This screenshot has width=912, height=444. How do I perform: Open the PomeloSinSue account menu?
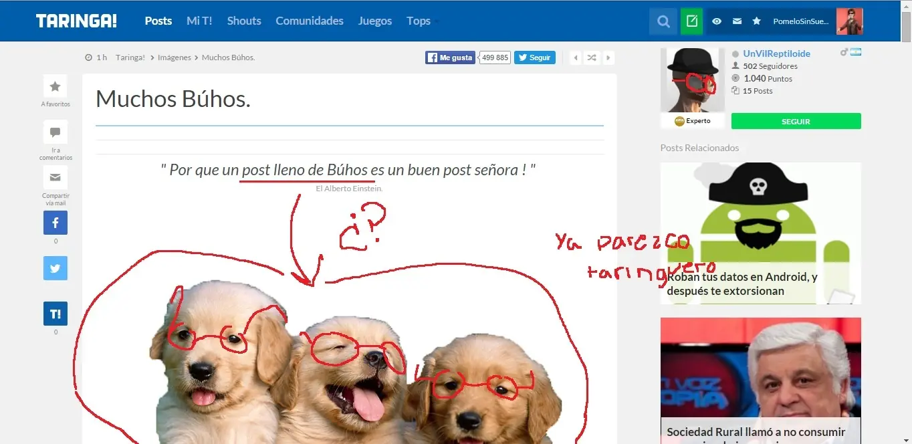click(802, 21)
